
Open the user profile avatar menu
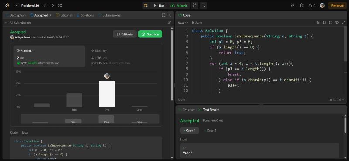click(x=322, y=6)
